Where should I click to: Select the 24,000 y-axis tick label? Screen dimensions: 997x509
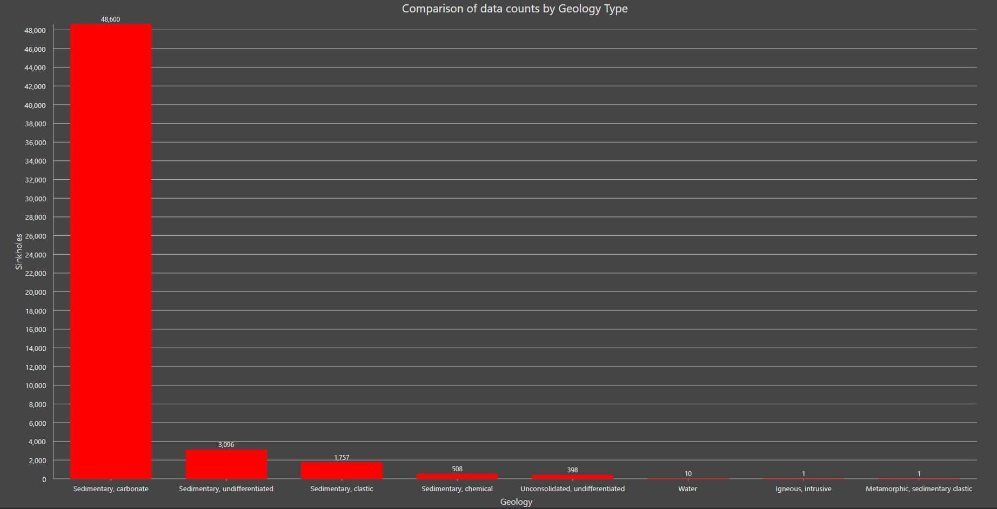pos(35,255)
